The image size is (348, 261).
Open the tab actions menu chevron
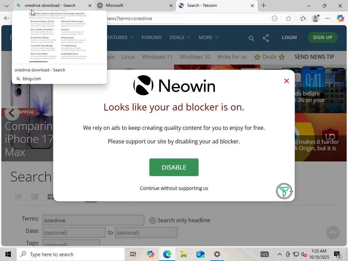coord(7,6)
